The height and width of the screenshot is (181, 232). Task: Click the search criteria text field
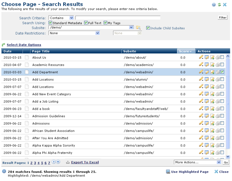tap(118, 18)
